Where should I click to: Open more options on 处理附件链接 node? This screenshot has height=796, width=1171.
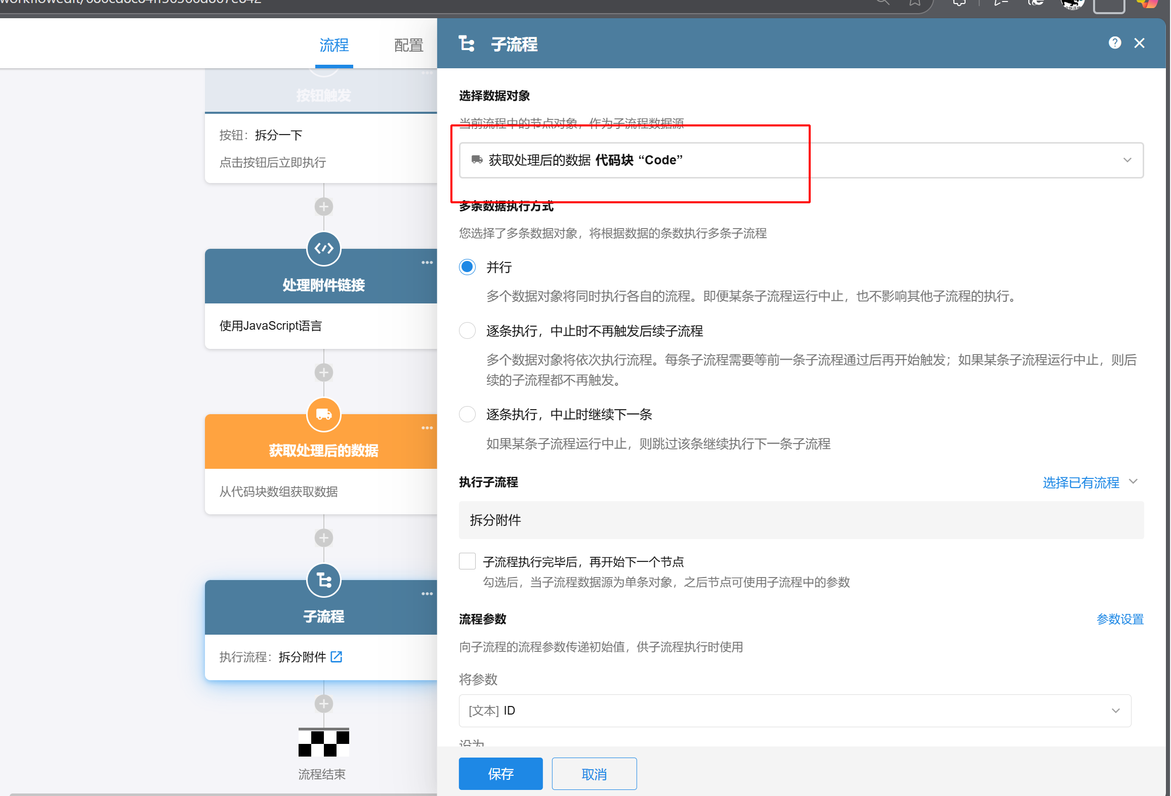[427, 262]
